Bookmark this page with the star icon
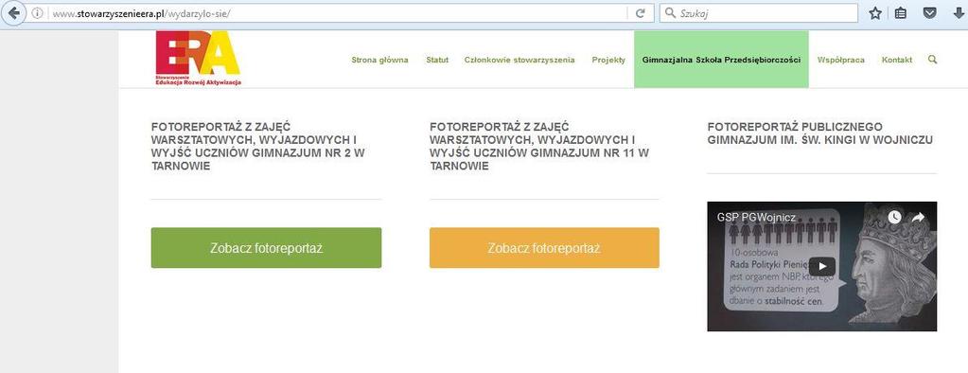This screenshot has height=373, width=968. click(x=874, y=13)
